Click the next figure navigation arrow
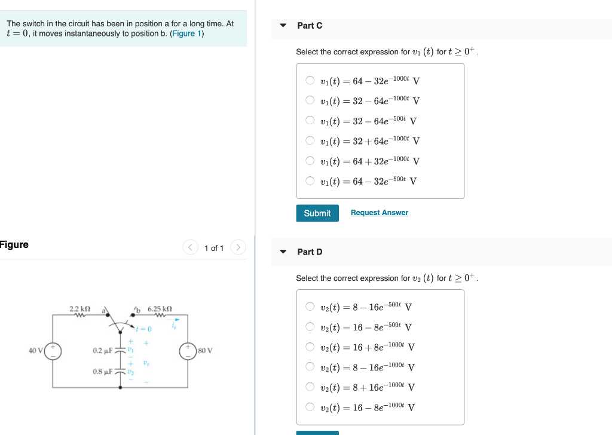Image resolution: width=612 pixels, height=435 pixels. click(238, 247)
